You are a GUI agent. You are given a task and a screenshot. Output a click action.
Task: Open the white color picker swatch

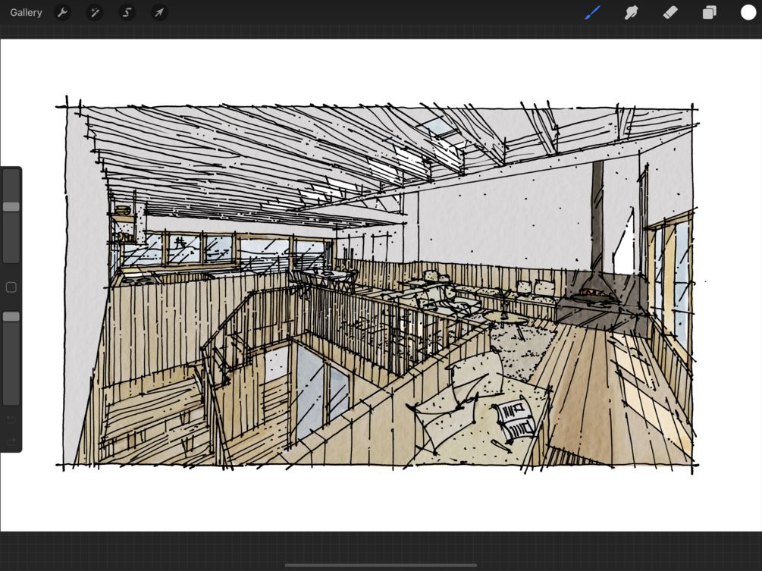[748, 13]
